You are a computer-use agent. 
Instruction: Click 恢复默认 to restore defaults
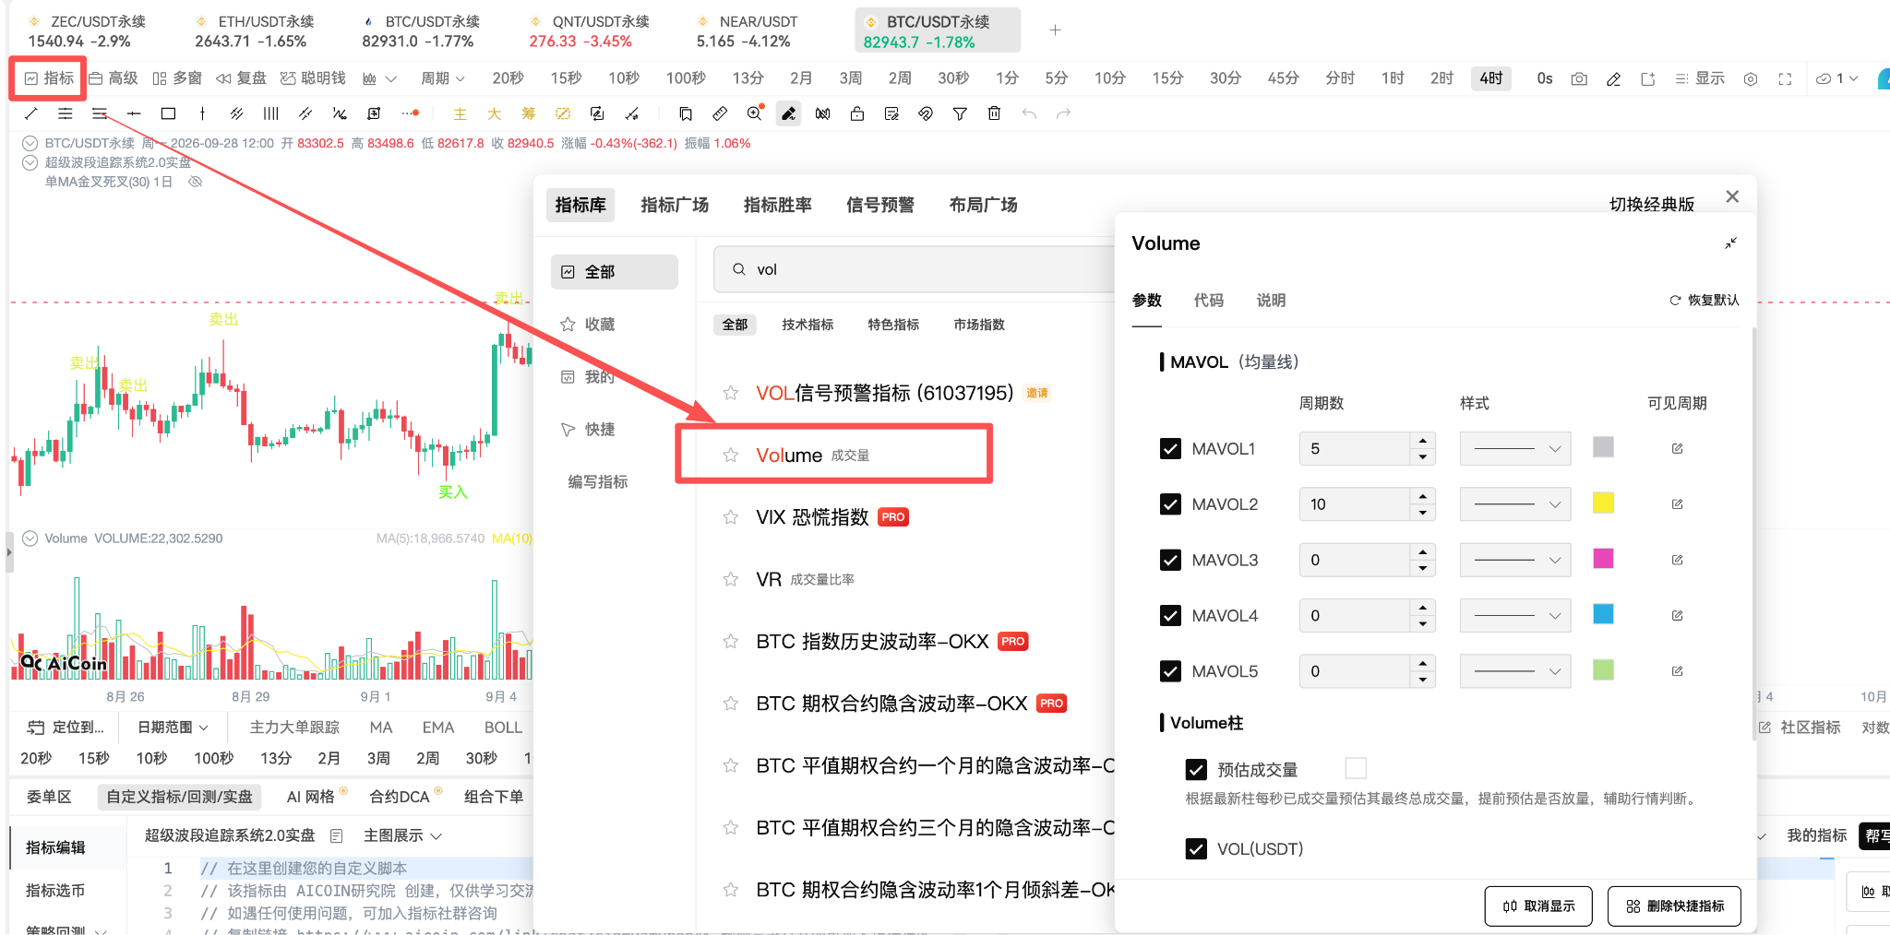point(1704,301)
